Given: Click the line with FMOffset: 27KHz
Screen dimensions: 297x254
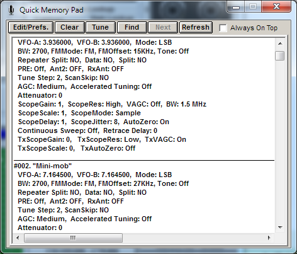Looking at the screenshot, I should pos(103,183).
